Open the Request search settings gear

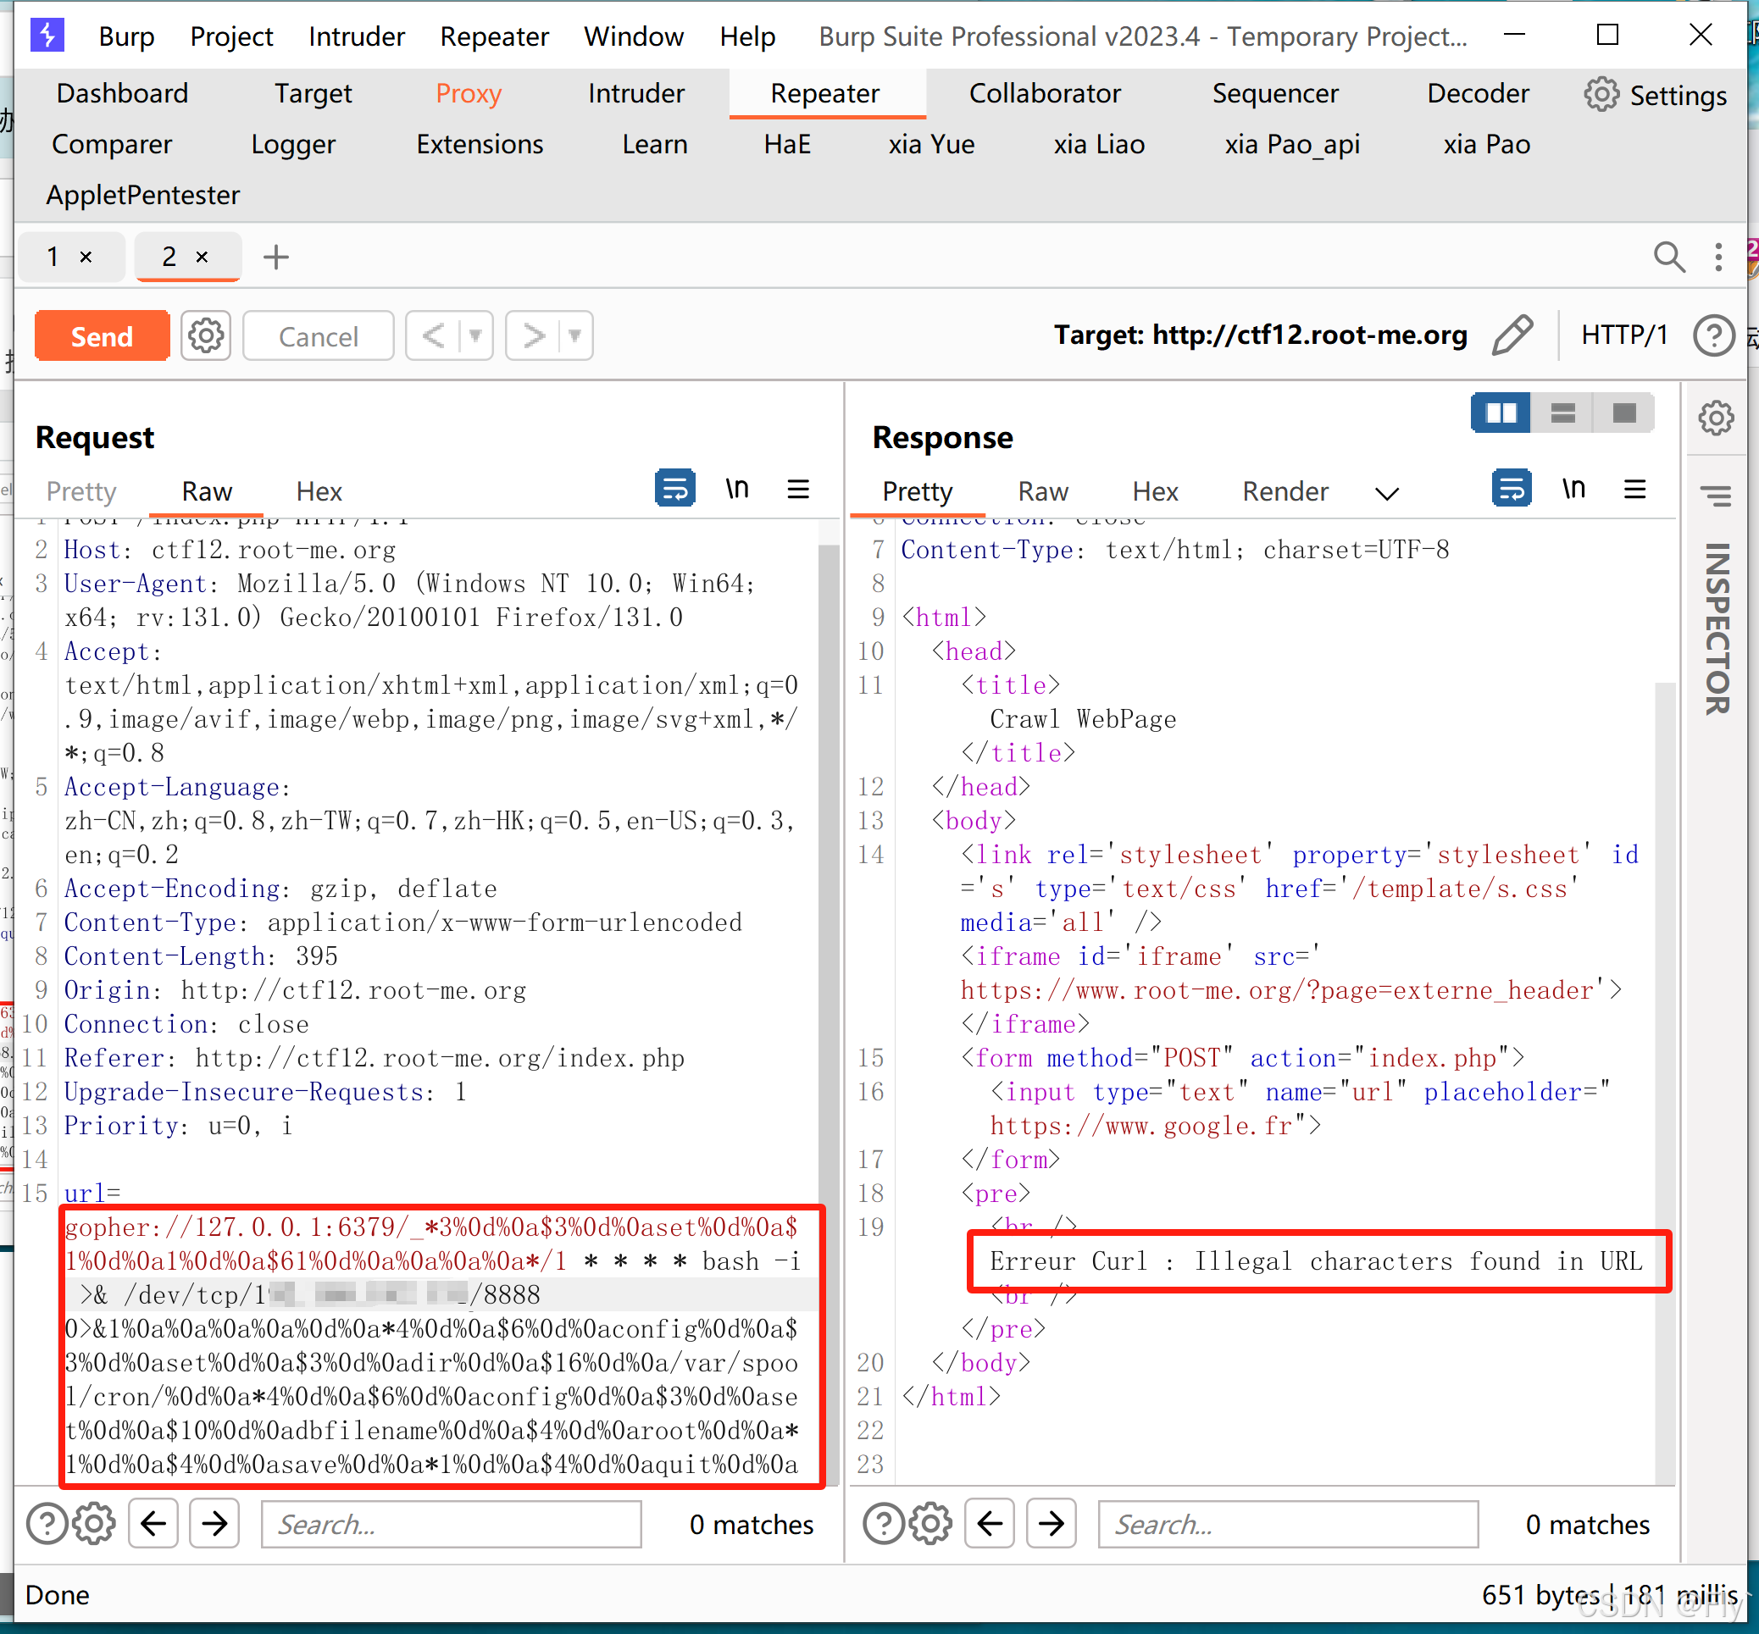(x=94, y=1524)
